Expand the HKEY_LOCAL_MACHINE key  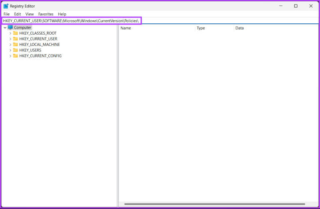10,45
